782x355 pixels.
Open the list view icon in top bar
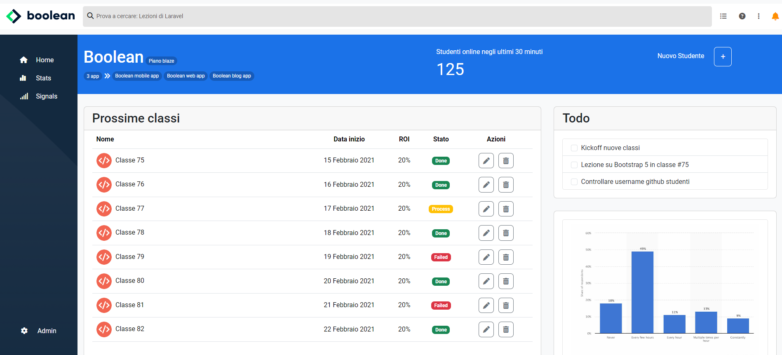[723, 16]
